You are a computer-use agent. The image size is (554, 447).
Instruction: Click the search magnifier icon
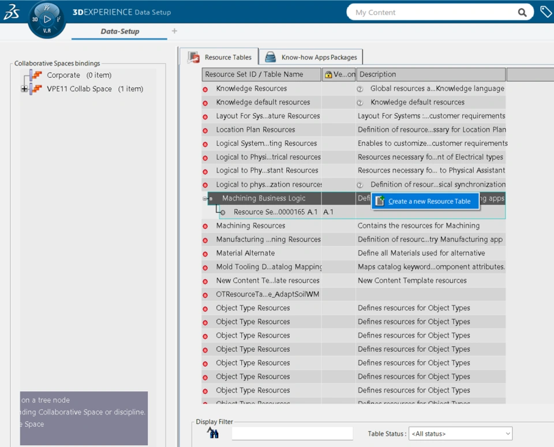pos(522,13)
